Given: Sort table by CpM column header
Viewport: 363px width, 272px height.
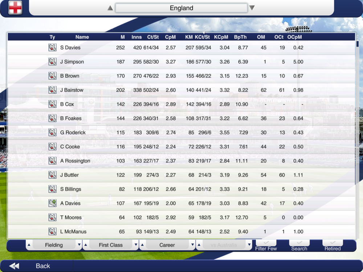Looking at the screenshot, I should click(x=170, y=37).
